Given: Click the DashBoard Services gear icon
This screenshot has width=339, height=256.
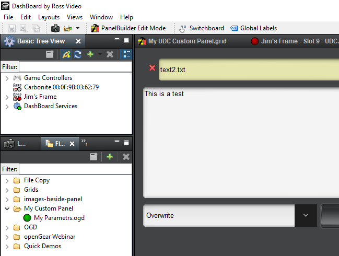Looking at the screenshot, I should (x=17, y=106).
